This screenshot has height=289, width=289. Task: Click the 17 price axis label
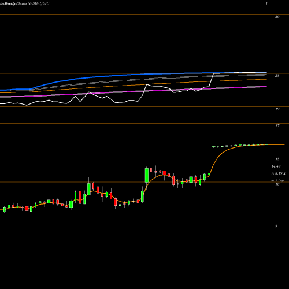click(x=277, y=126)
